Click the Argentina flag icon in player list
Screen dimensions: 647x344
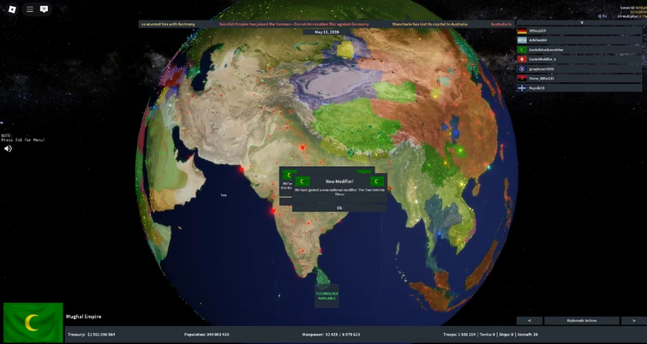tap(522, 40)
